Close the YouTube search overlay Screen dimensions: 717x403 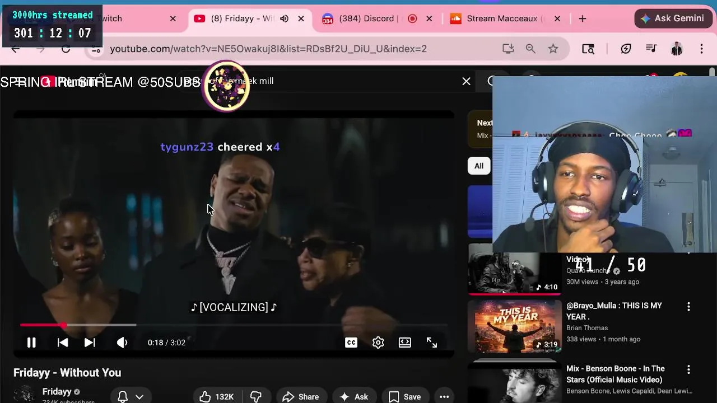tap(466, 81)
